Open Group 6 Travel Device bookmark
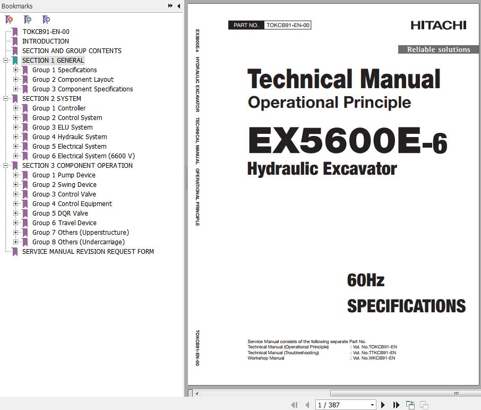 point(64,223)
